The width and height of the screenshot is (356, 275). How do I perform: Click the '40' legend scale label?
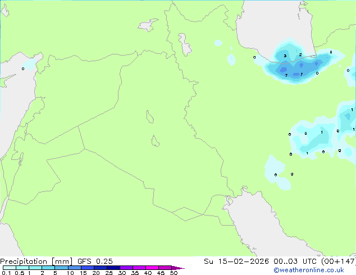click(x=148, y=273)
